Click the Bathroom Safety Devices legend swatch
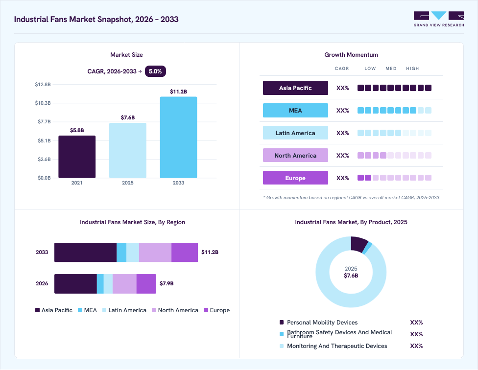 tap(282, 334)
